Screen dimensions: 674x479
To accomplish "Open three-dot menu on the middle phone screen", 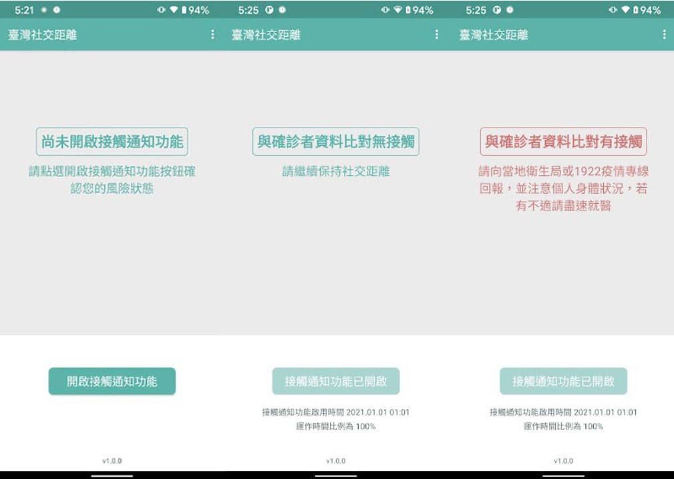I will click(437, 35).
